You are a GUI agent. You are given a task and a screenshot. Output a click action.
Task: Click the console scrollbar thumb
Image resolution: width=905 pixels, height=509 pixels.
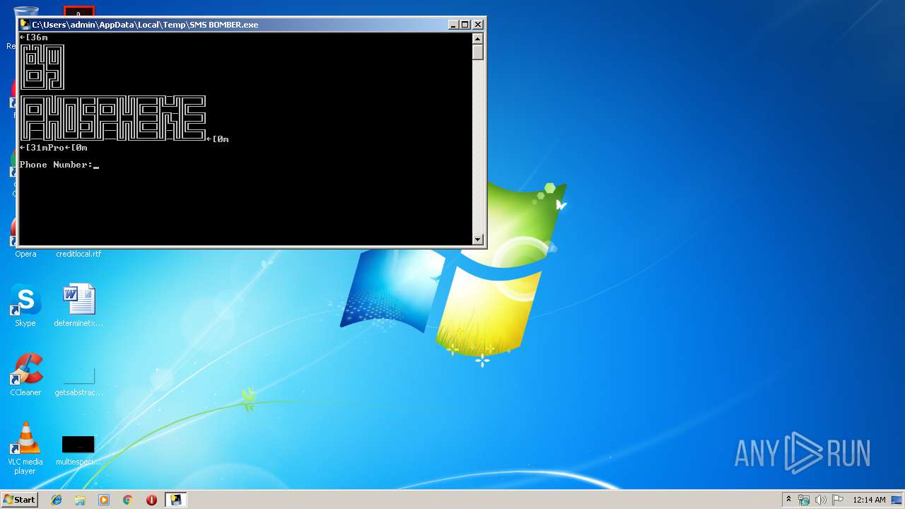pyautogui.click(x=478, y=52)
